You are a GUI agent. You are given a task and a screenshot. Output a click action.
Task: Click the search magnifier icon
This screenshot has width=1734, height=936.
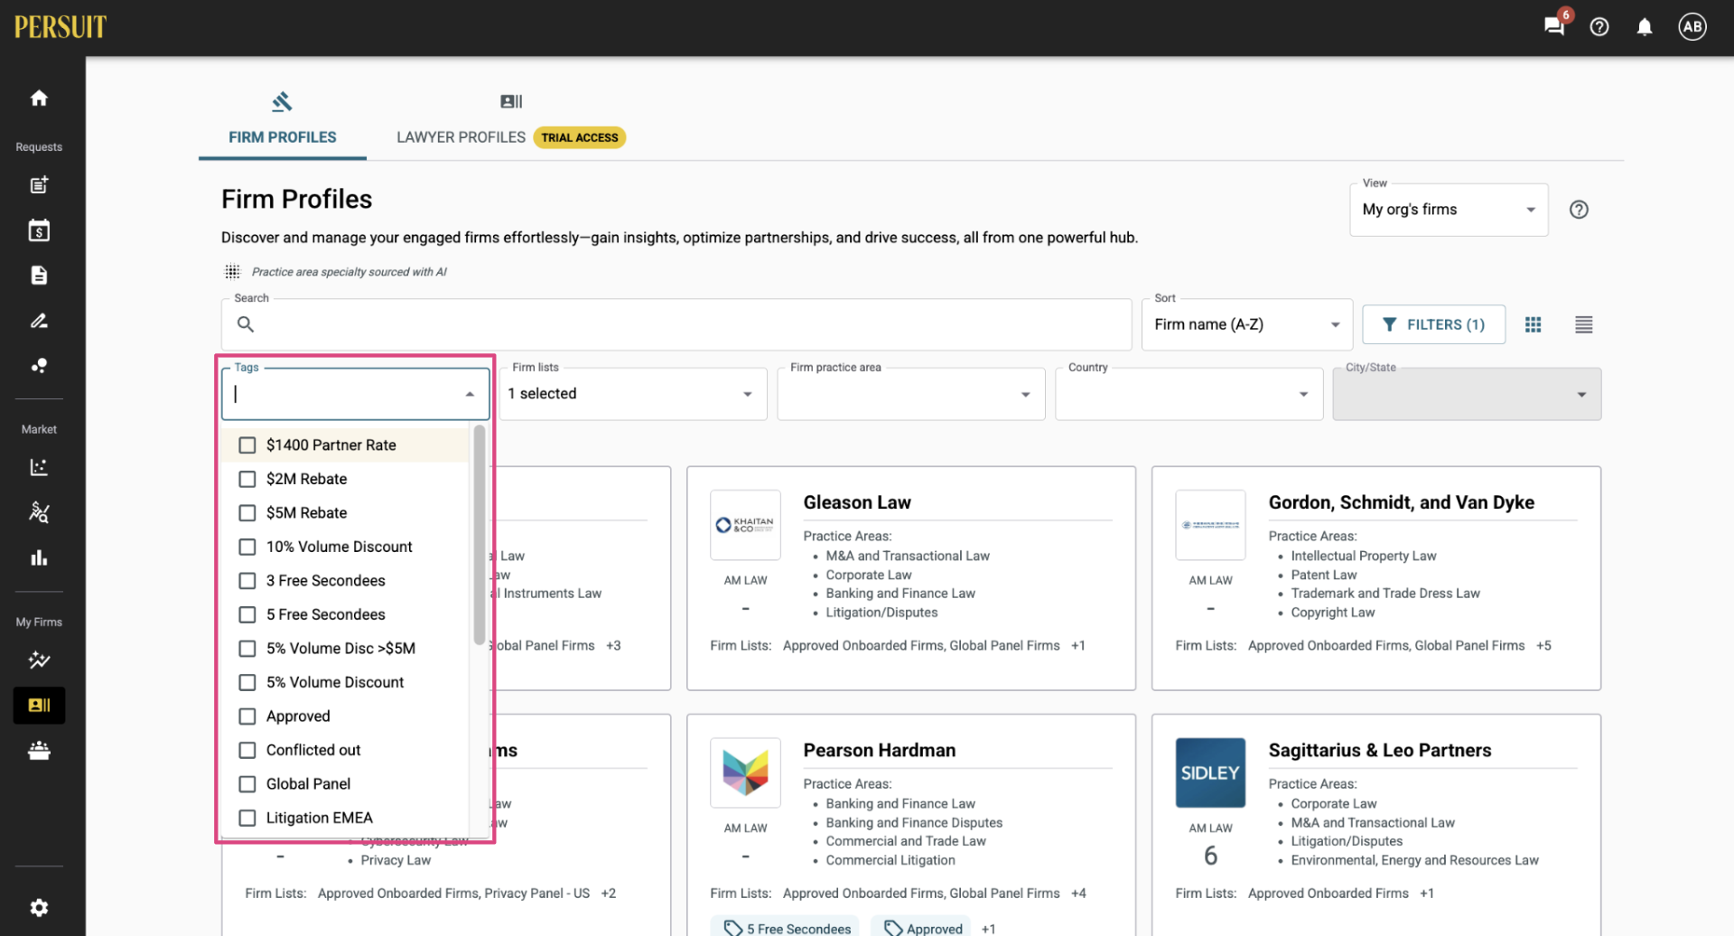[x=246, y=324]
